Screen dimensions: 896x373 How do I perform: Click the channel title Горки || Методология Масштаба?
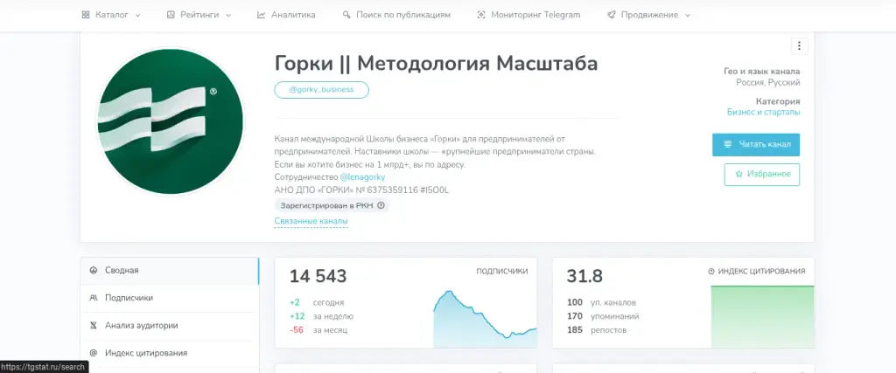436,63
